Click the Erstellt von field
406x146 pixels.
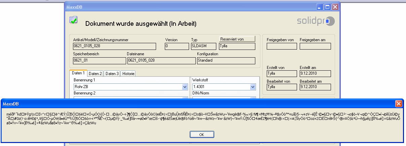(282, 73)
